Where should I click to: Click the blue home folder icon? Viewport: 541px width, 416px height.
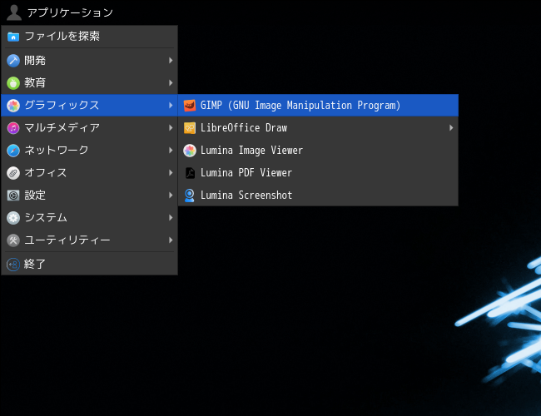click(x=13, y=37)
